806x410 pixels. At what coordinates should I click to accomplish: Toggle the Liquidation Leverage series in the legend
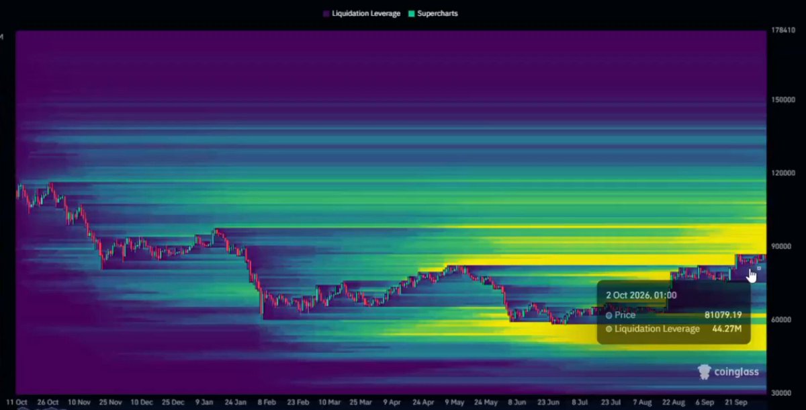(x=361, y=13)
